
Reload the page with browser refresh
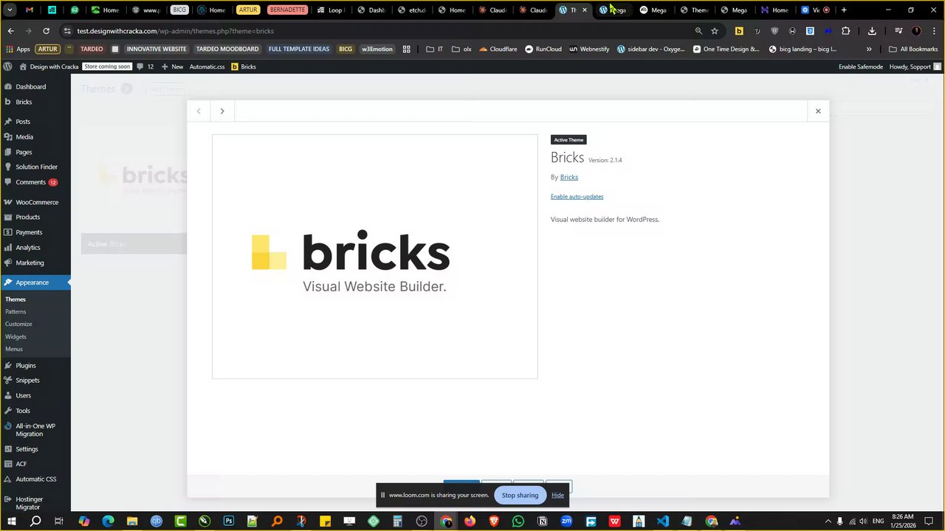[x=46, y=31]
